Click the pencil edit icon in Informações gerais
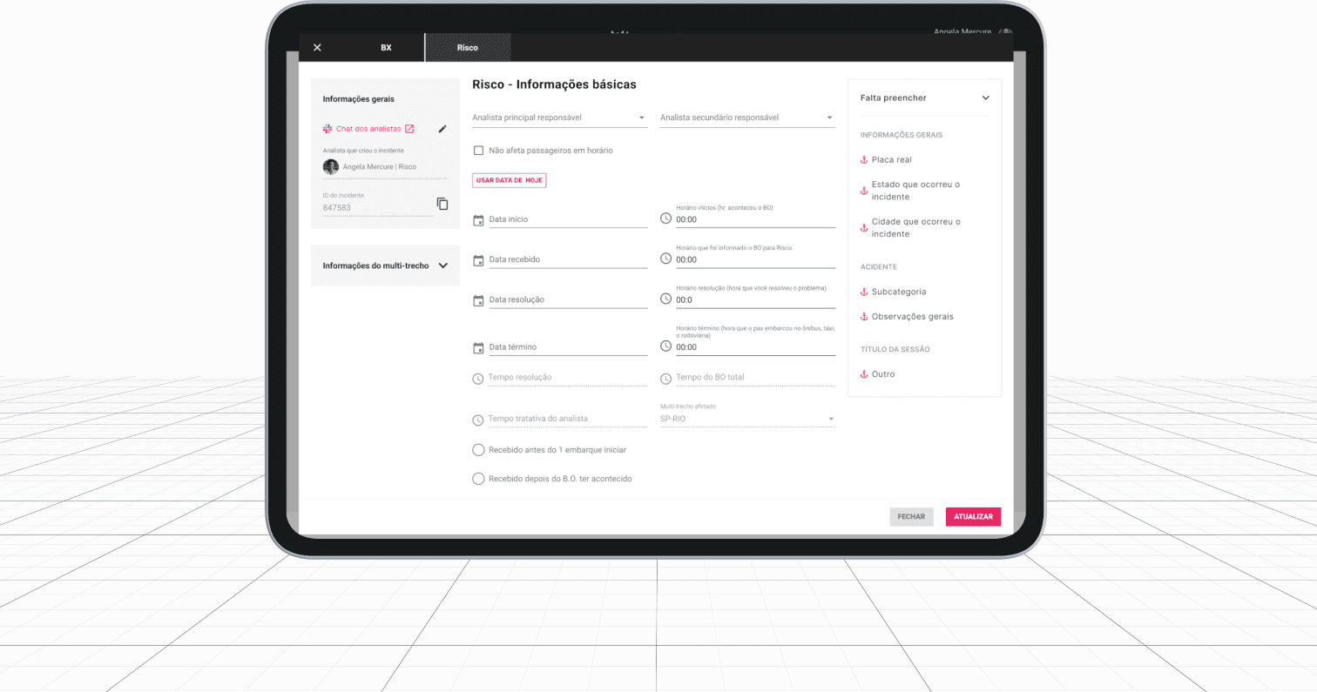This screenshot has height=692, width=1317. coord(442,129)
